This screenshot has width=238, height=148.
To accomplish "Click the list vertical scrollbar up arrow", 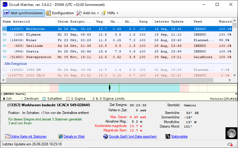I will point(234,20).
